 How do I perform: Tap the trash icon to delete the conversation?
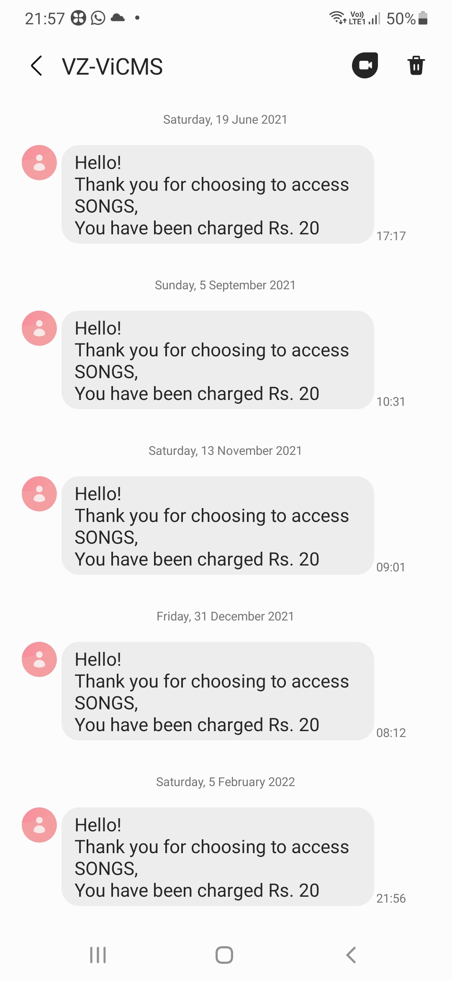coord(416,65)
